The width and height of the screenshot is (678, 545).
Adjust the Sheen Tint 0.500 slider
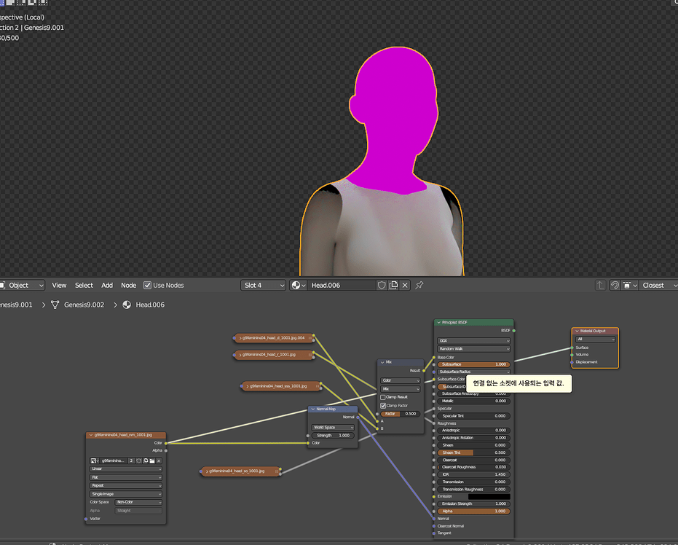pyautogui.click(x=473, y=453)
